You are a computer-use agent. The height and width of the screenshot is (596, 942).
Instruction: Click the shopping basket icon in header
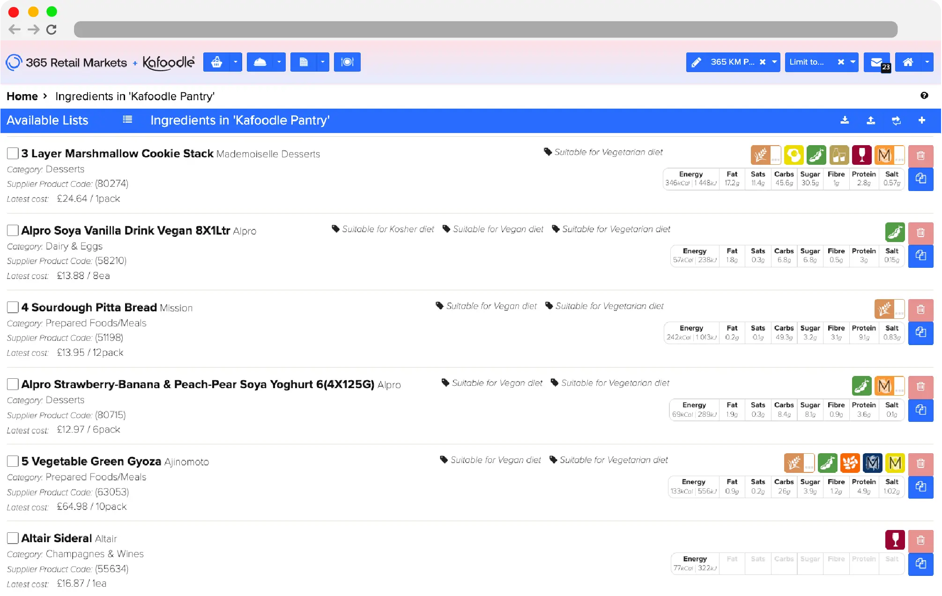[x=216, y=62]
